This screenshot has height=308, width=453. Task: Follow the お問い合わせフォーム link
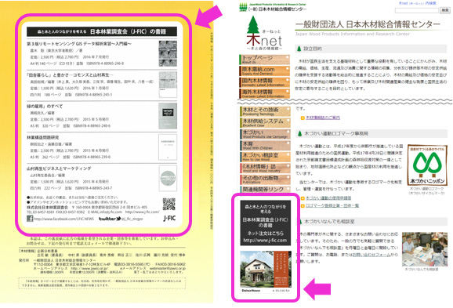tap(371, 255)
